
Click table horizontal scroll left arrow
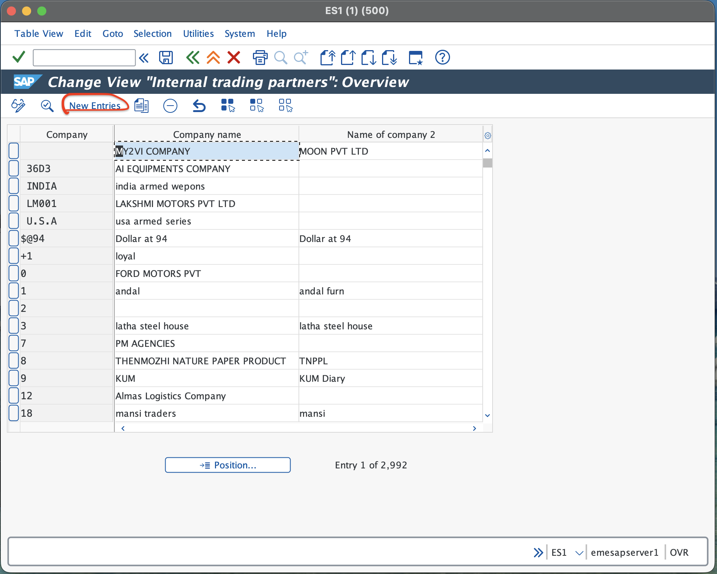(x=123, y=428)
